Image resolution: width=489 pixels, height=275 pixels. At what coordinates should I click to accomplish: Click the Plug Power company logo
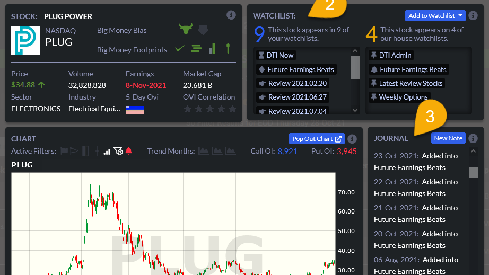pos(25,40)
